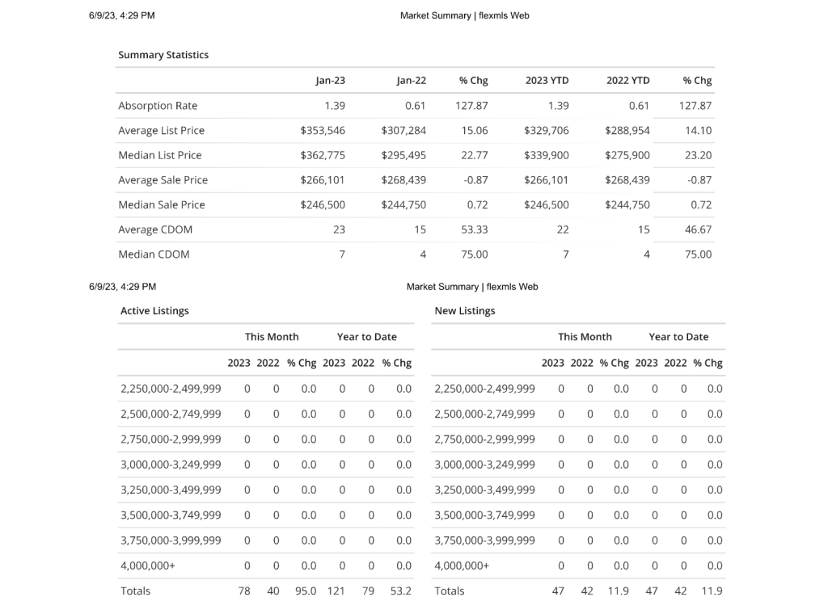Select the Jan-23 column header
Screen dimensions: 828x614
[x=330, y=81]
